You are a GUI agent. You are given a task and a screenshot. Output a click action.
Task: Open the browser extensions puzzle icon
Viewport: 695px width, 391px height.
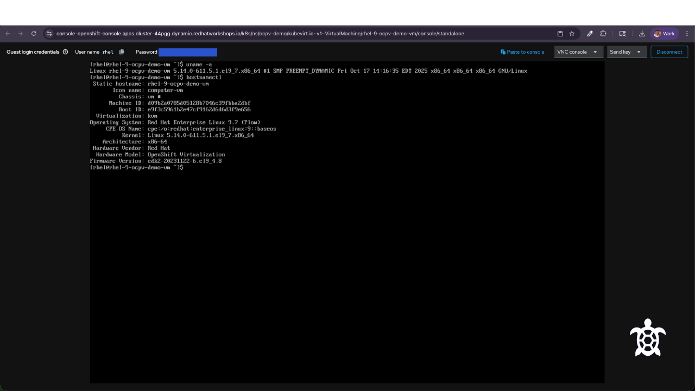pyautogui.click(x=603, y=34)
